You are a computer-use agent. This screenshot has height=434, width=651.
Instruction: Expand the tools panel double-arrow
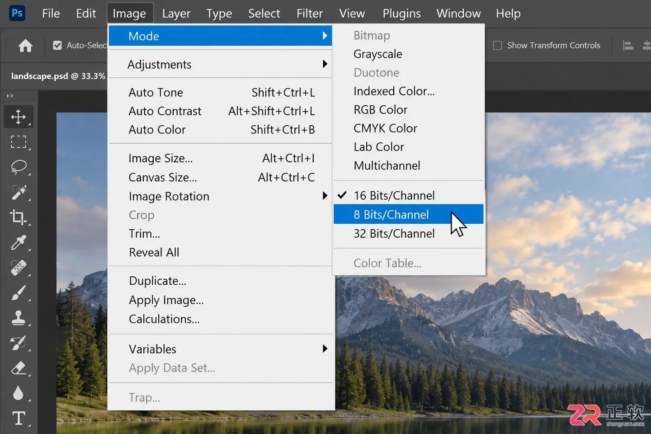(10, 96)
